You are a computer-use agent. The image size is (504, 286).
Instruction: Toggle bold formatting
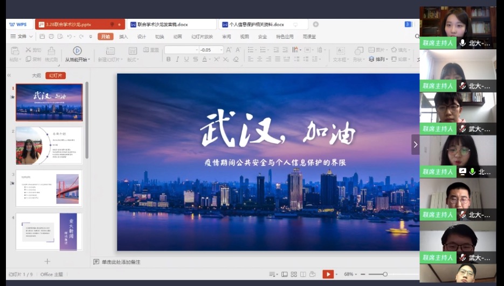169,60
